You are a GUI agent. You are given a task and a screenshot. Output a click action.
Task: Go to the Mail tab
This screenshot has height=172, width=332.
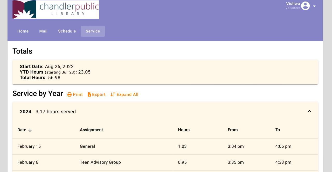point(43,31)
